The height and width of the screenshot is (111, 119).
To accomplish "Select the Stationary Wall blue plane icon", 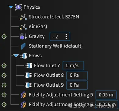I will (x=23, y=46).
